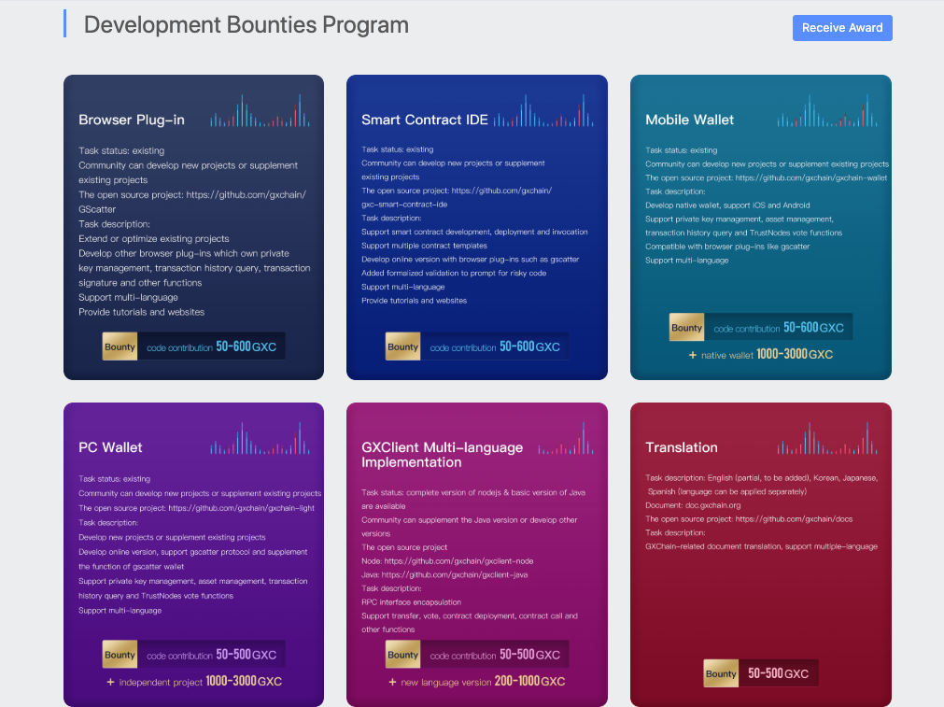Select the Smart Contract IDE card title
Viewport: 944px width, 707px height.
click(x=425, y=120)
